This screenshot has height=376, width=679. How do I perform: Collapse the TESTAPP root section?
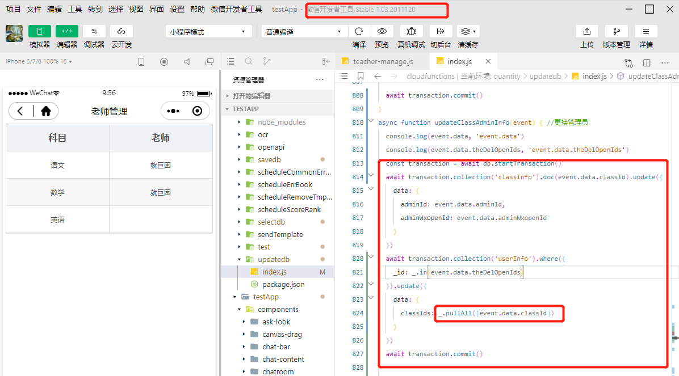278,109
